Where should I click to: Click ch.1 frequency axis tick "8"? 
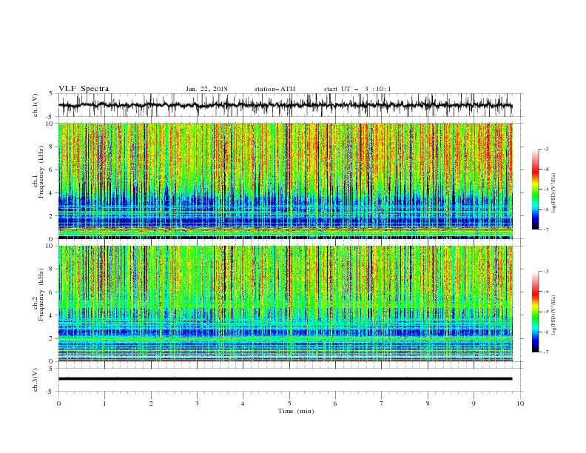(x=52, y=147)
